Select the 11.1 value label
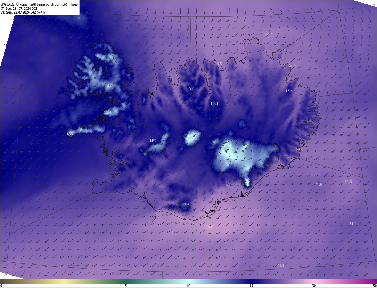The image size is (377, 288). tap(153, 141)
